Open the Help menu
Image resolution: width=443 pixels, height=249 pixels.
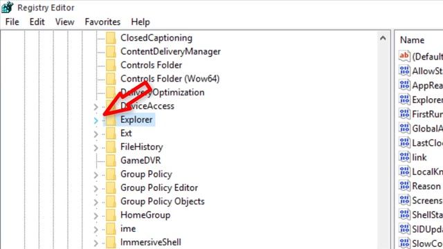click(x=141, y=21)
